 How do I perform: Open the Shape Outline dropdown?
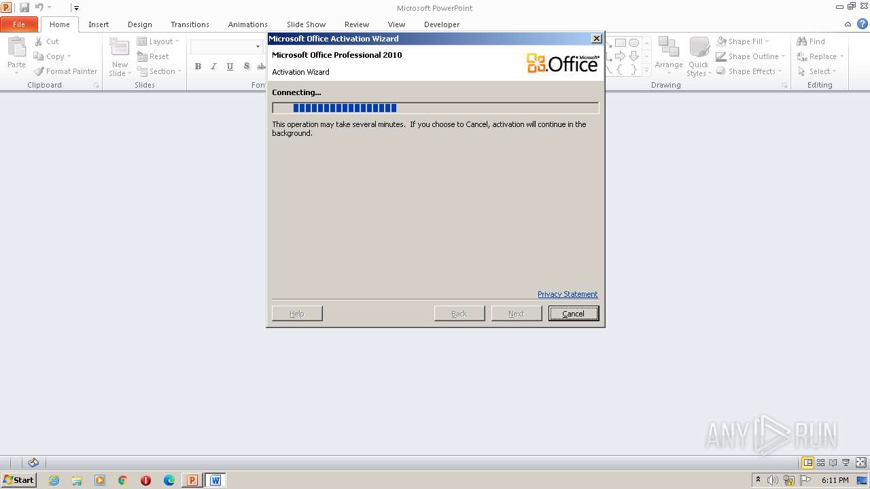(x=750, y=56)
